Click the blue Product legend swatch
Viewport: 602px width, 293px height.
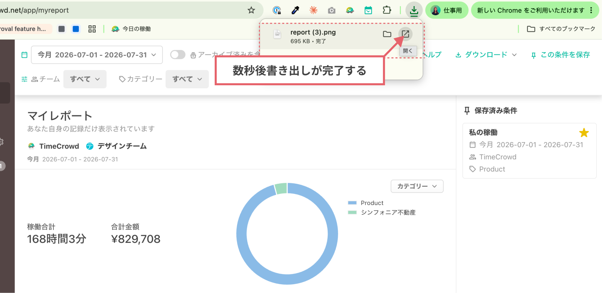click(x=352, y=203)
